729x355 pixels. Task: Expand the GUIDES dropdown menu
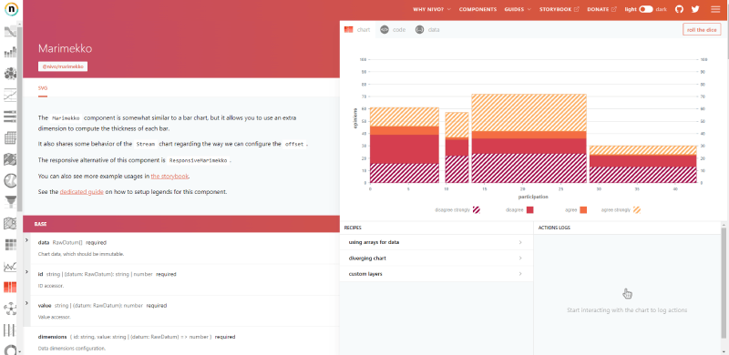pos(518,9)
